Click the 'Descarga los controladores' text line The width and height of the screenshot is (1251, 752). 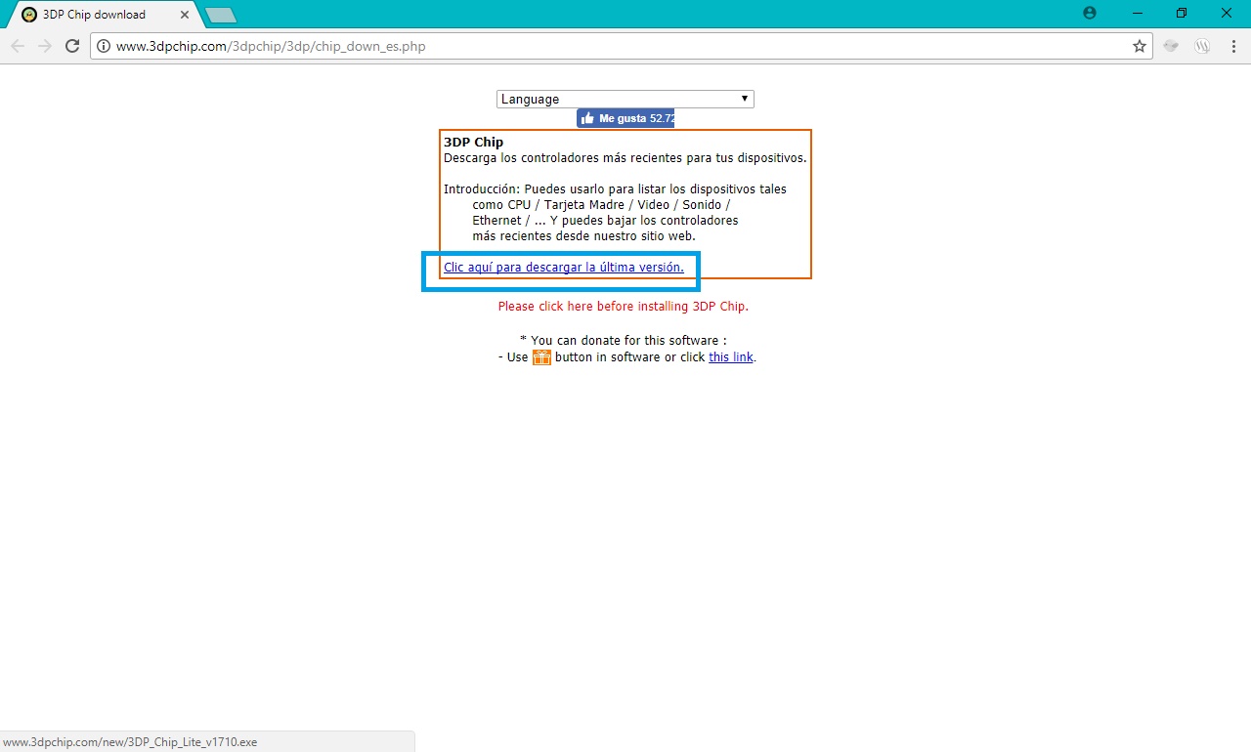tap(625, 157)
